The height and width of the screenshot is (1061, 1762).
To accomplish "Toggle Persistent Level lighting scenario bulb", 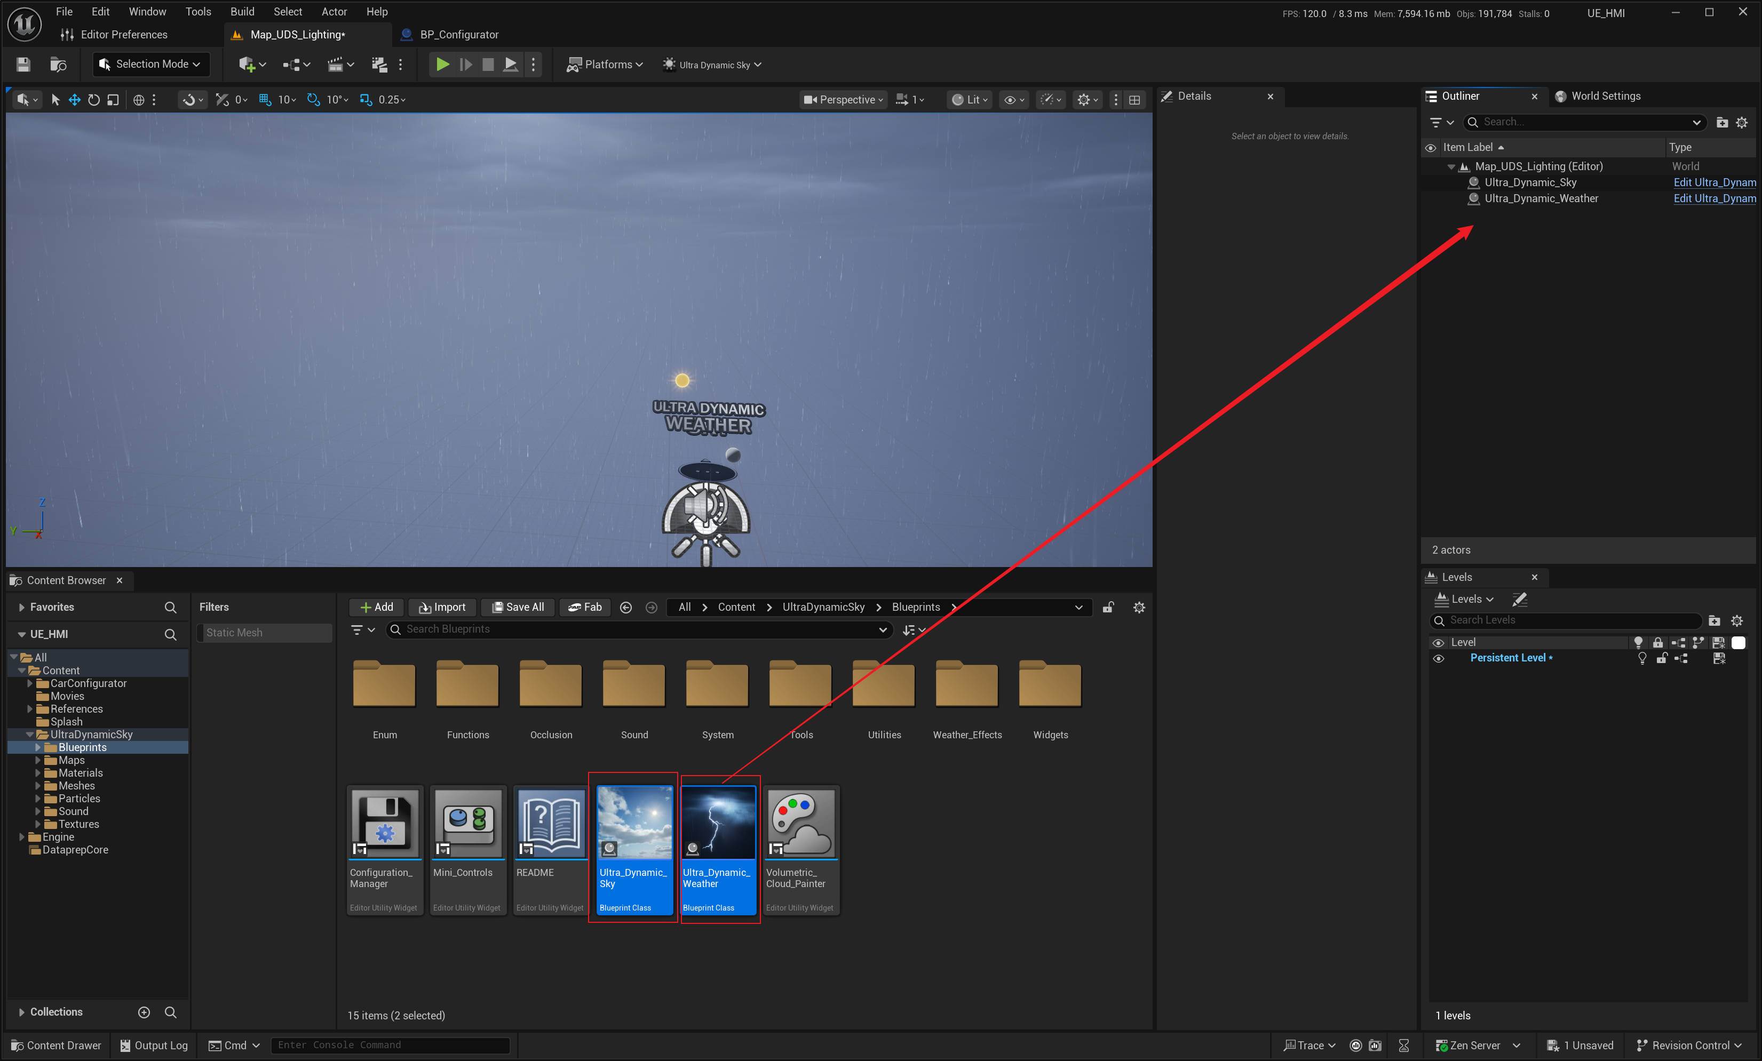I will point(1642,658).
